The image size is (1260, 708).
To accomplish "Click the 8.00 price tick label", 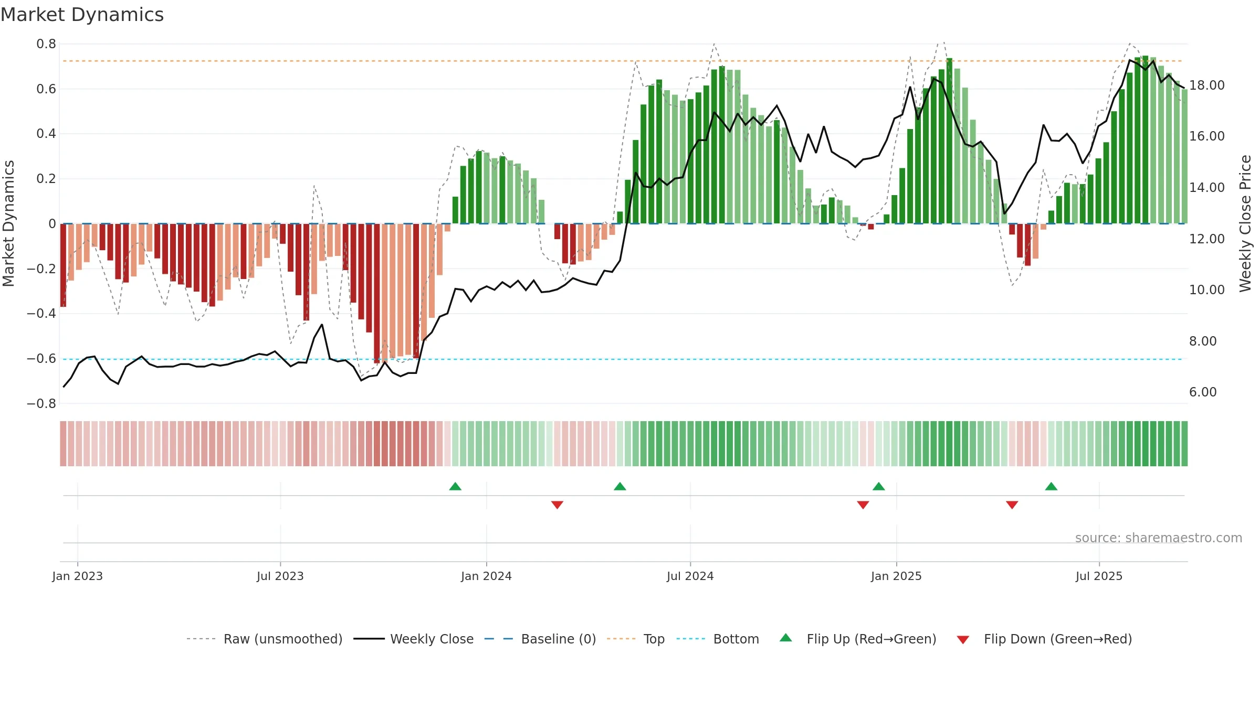I will [x=1203, y=341].
